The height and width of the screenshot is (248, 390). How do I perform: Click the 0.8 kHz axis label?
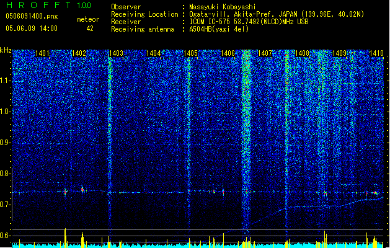pyautogui.click(x=6, y=174)
